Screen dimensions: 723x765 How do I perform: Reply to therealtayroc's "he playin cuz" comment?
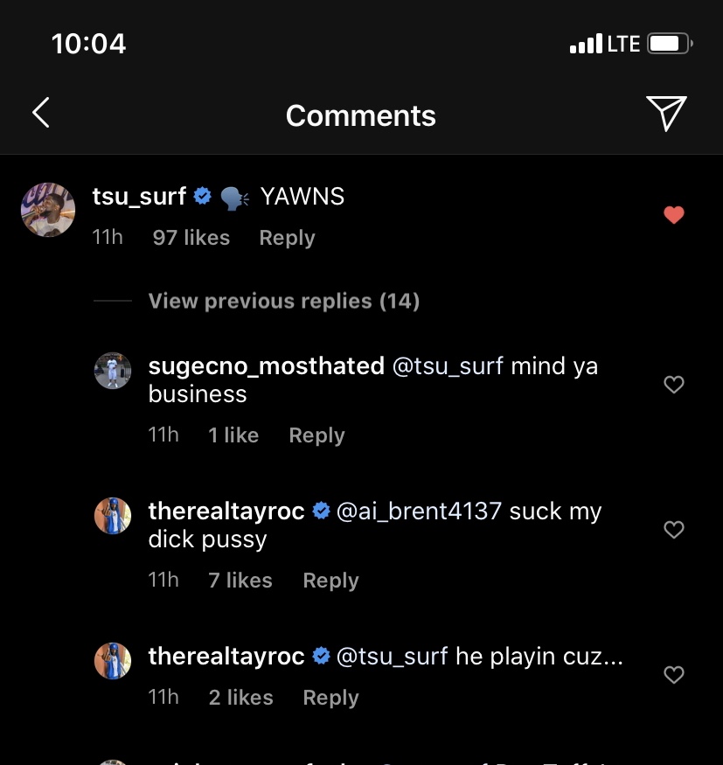[330, 698]
